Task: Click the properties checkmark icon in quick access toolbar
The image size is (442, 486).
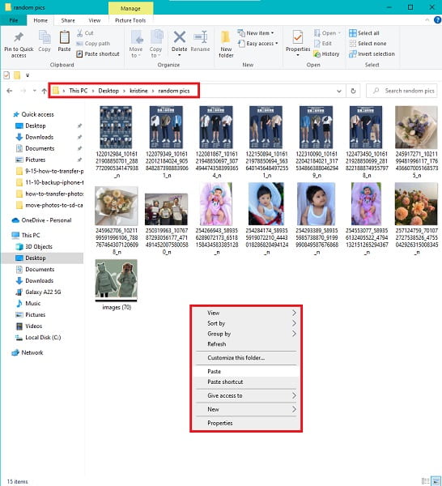Action: point(6,75)
